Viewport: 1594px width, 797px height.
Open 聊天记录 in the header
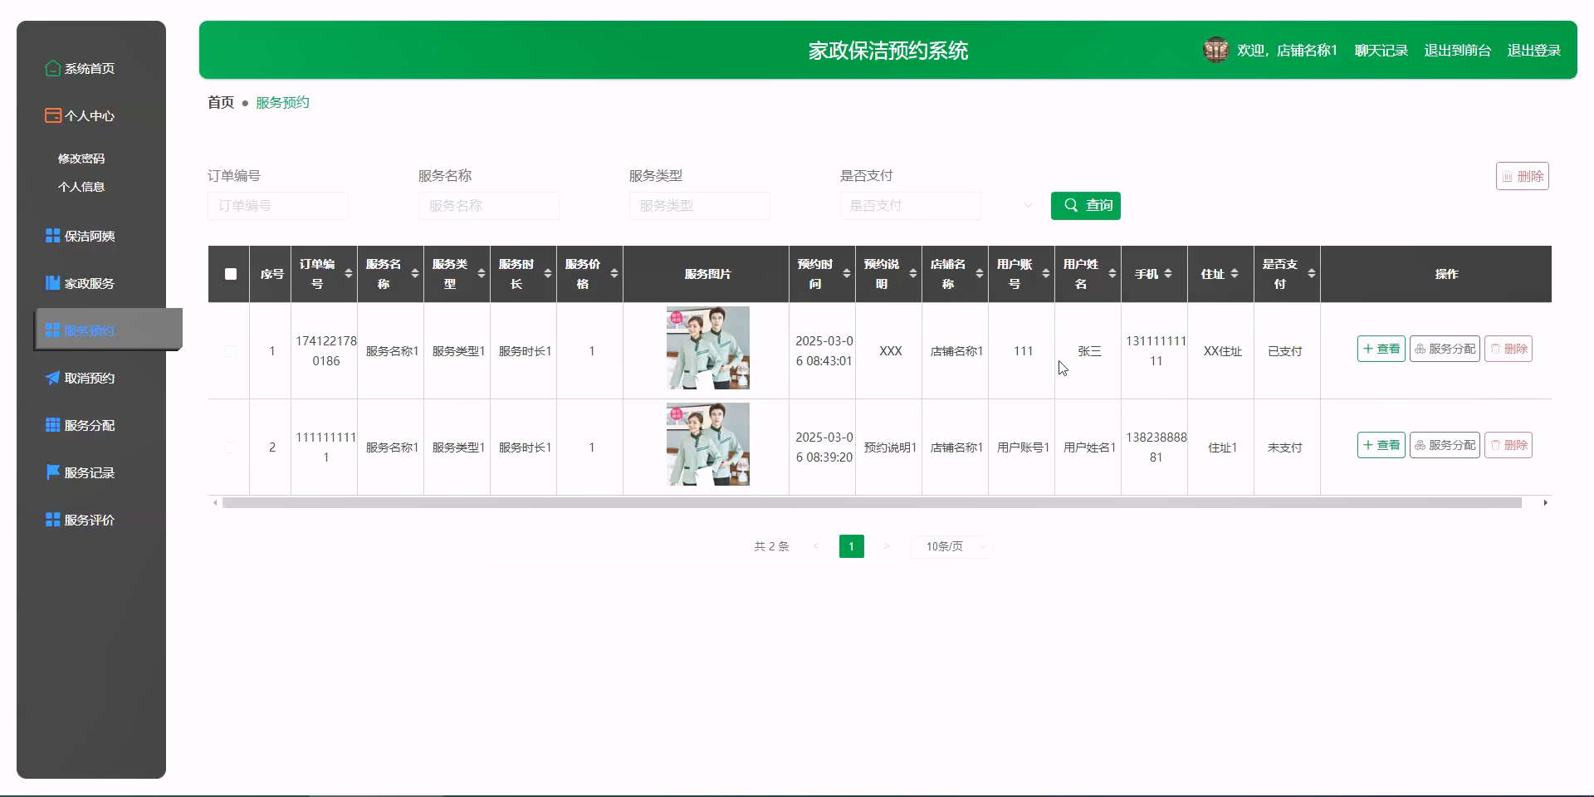click(1381, 51)
